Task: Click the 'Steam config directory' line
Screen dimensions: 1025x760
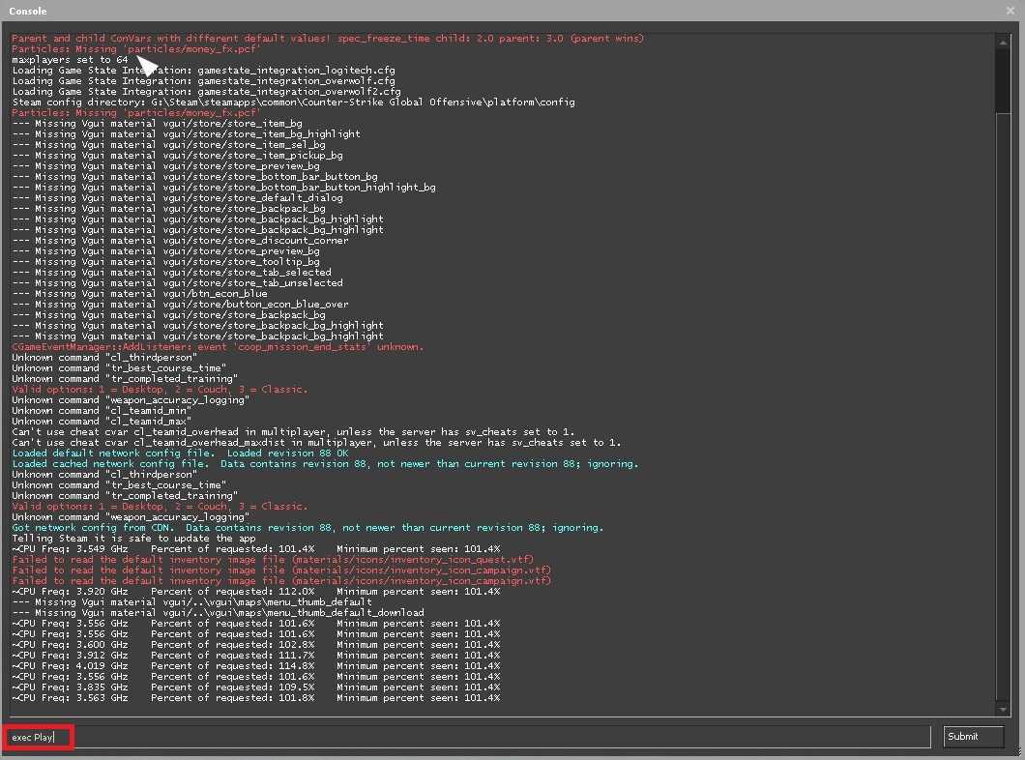Action: (x=294, y=102)
